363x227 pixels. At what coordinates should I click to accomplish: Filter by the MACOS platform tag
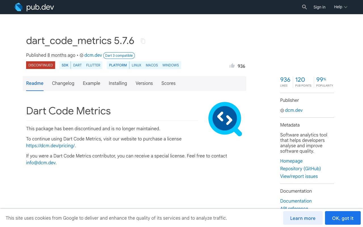point(152,65)
